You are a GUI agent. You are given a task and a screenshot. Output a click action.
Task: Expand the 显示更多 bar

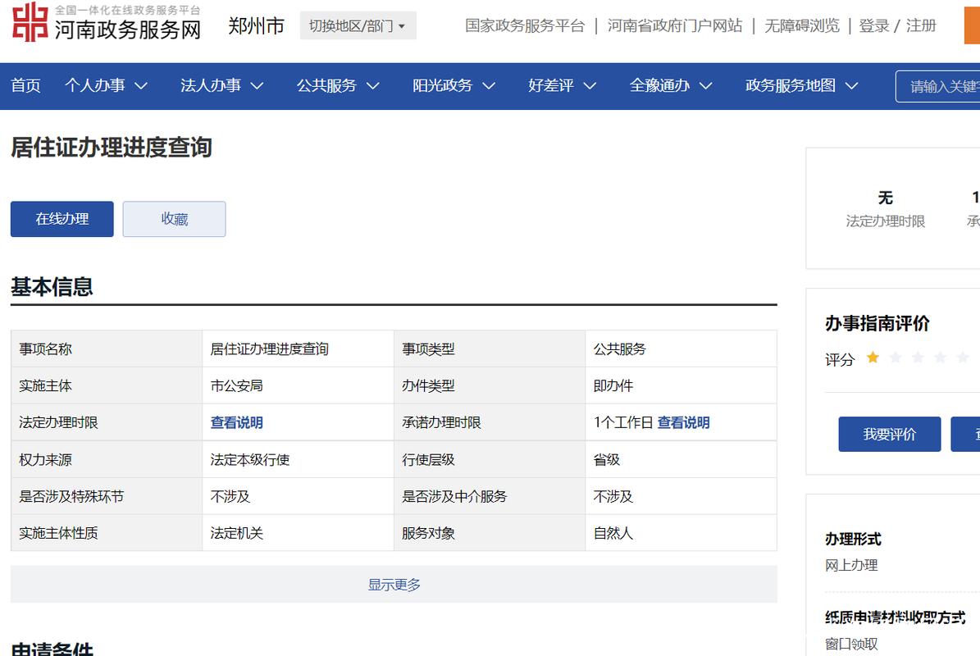pos(394,585)
